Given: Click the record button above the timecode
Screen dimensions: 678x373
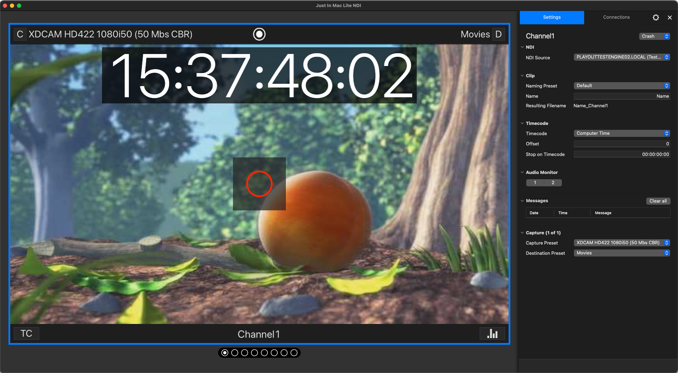Looking at the screenshot, I should point(259,34).
